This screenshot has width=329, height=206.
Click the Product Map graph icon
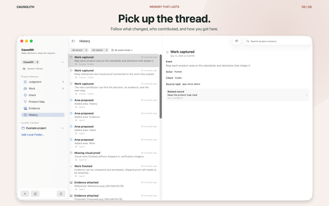coord(25,102)
